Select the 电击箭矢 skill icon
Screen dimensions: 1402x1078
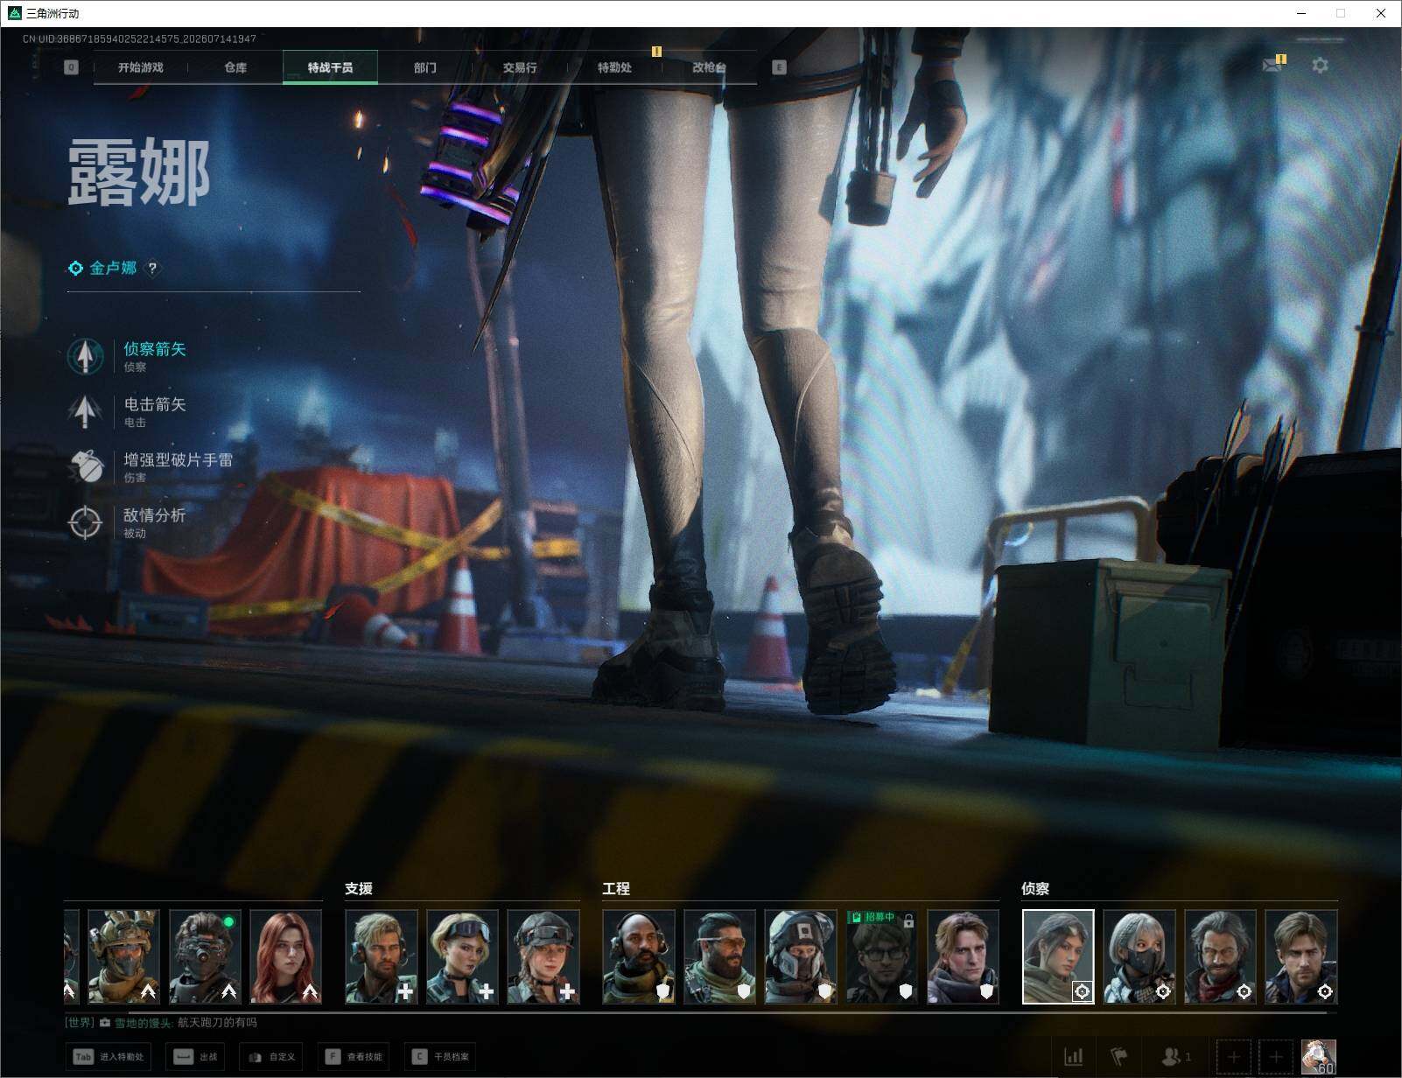tap(85, 411)
